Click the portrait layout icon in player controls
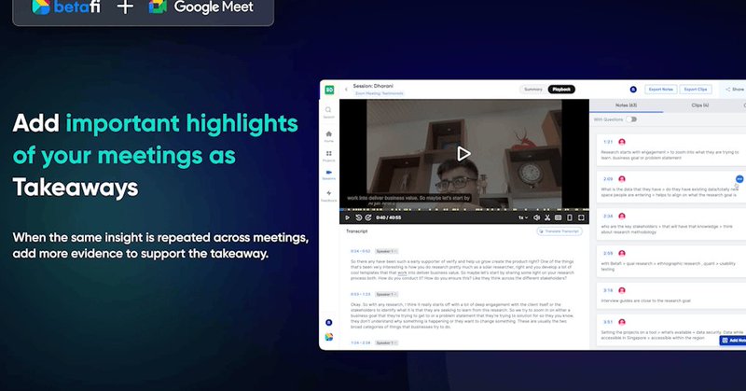This screenshot has width=746, height=391. (x=570, y=217)
